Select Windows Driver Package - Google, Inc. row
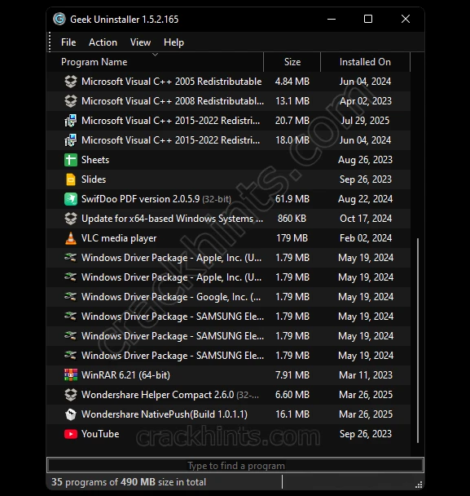470x496 pixels. click(229, 297)
